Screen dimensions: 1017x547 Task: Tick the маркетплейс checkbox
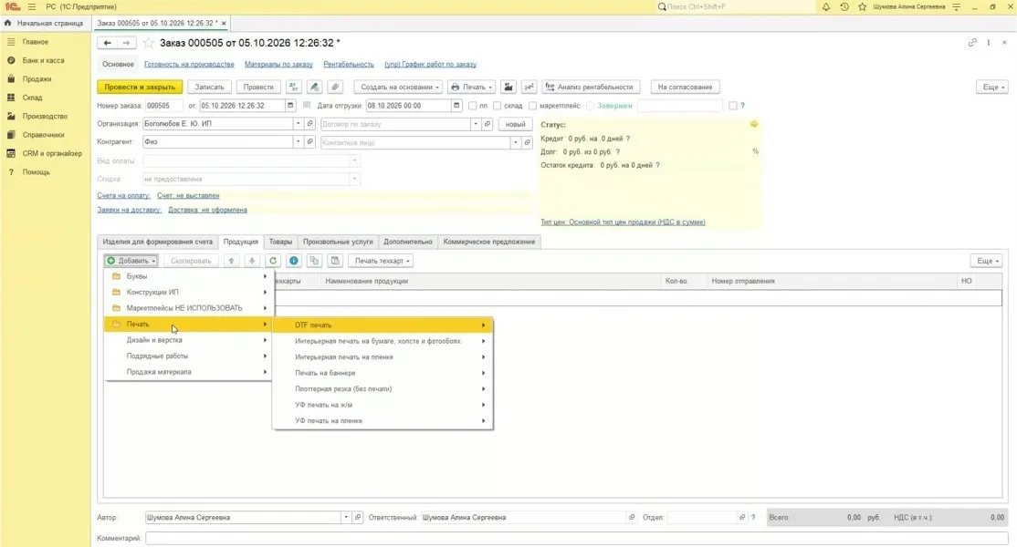(x=532, y=106)
